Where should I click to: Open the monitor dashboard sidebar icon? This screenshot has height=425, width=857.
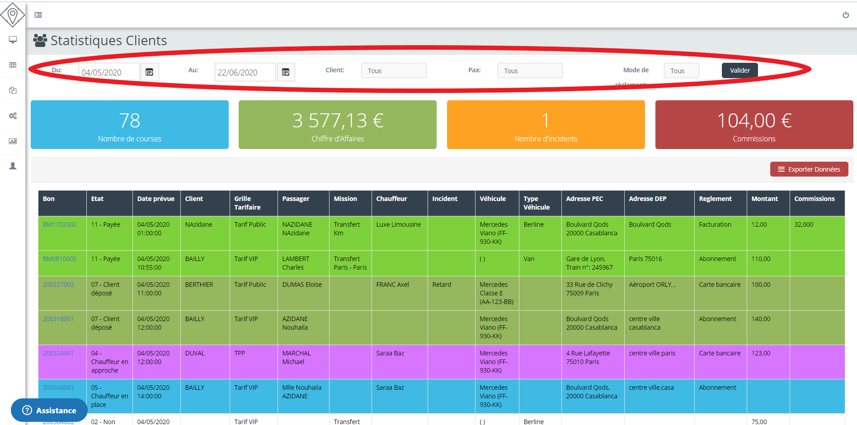pyautogui.click(x=13, y=40)
